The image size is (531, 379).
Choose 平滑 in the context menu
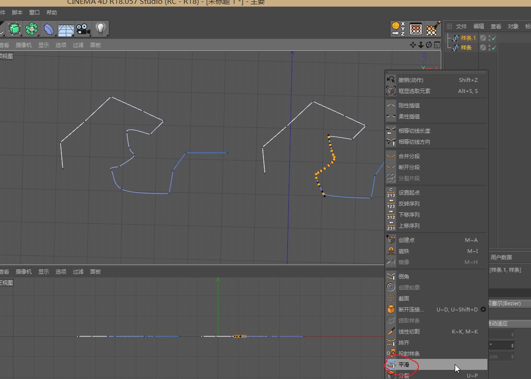coord(436,365)
